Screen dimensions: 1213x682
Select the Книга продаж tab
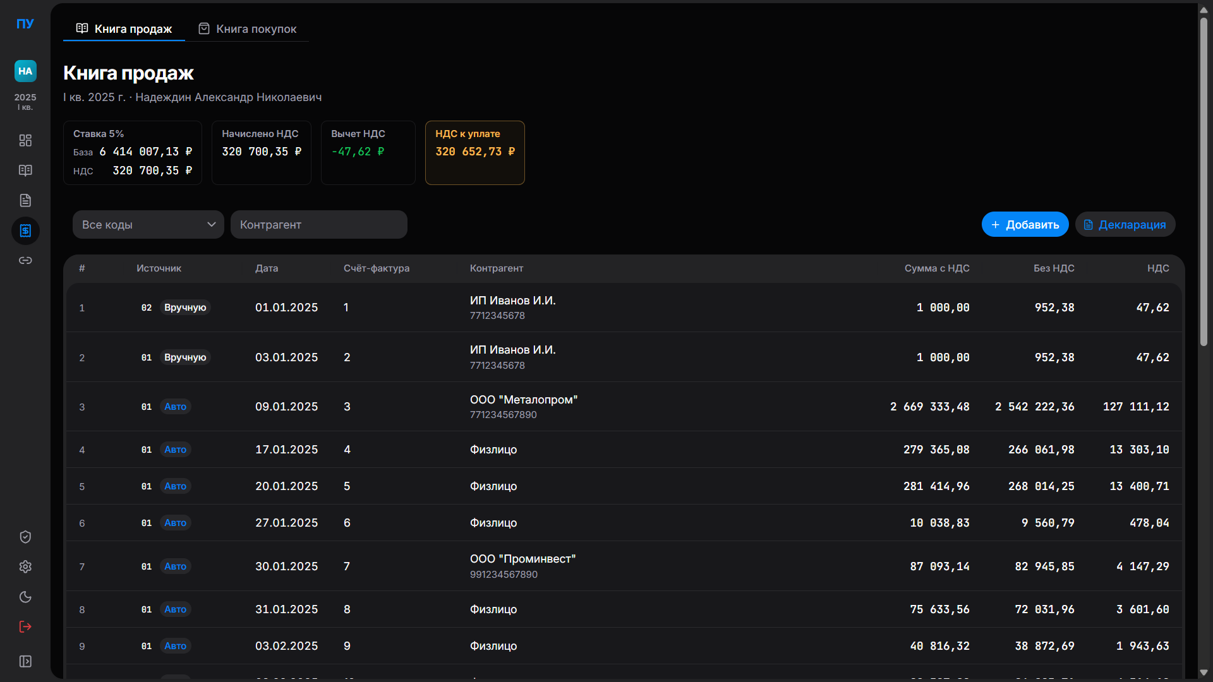tap(124, 29)
